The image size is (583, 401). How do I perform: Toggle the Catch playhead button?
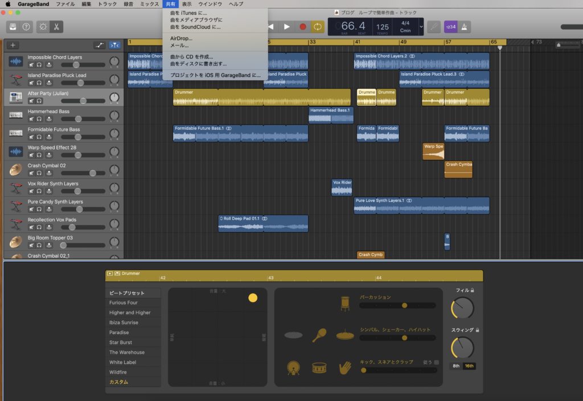[114, 46]
